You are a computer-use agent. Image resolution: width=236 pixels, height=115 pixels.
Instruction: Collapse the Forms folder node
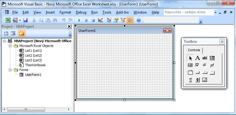pyautogui.click(x=10, y=70)
